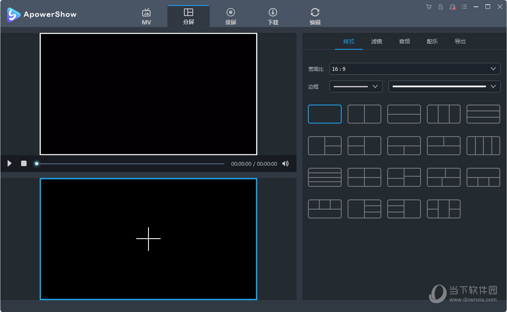This screenshot has height=312, width=507.
Task: Choose layout with large left, two right panes
Action: tap(325, 145)
